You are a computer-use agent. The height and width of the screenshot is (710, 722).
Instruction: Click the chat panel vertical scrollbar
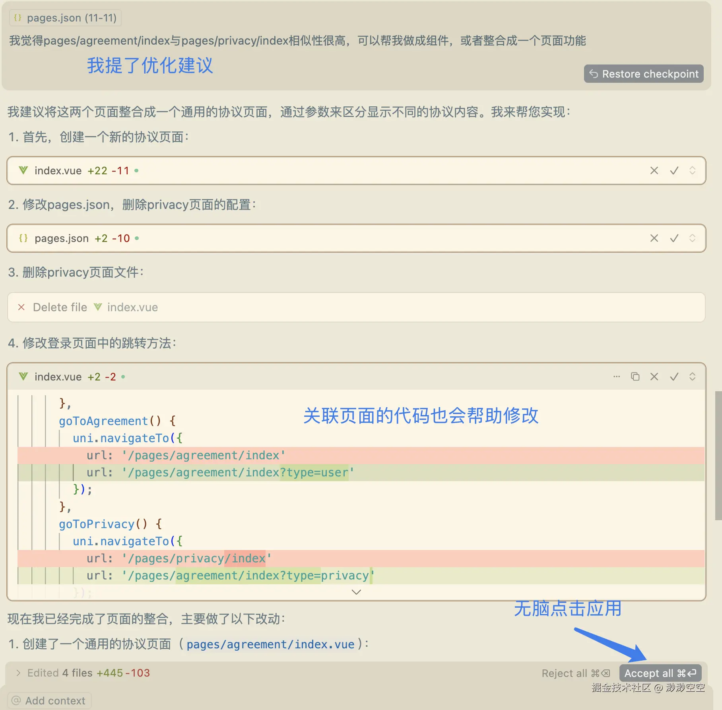(x=718, y=456)
